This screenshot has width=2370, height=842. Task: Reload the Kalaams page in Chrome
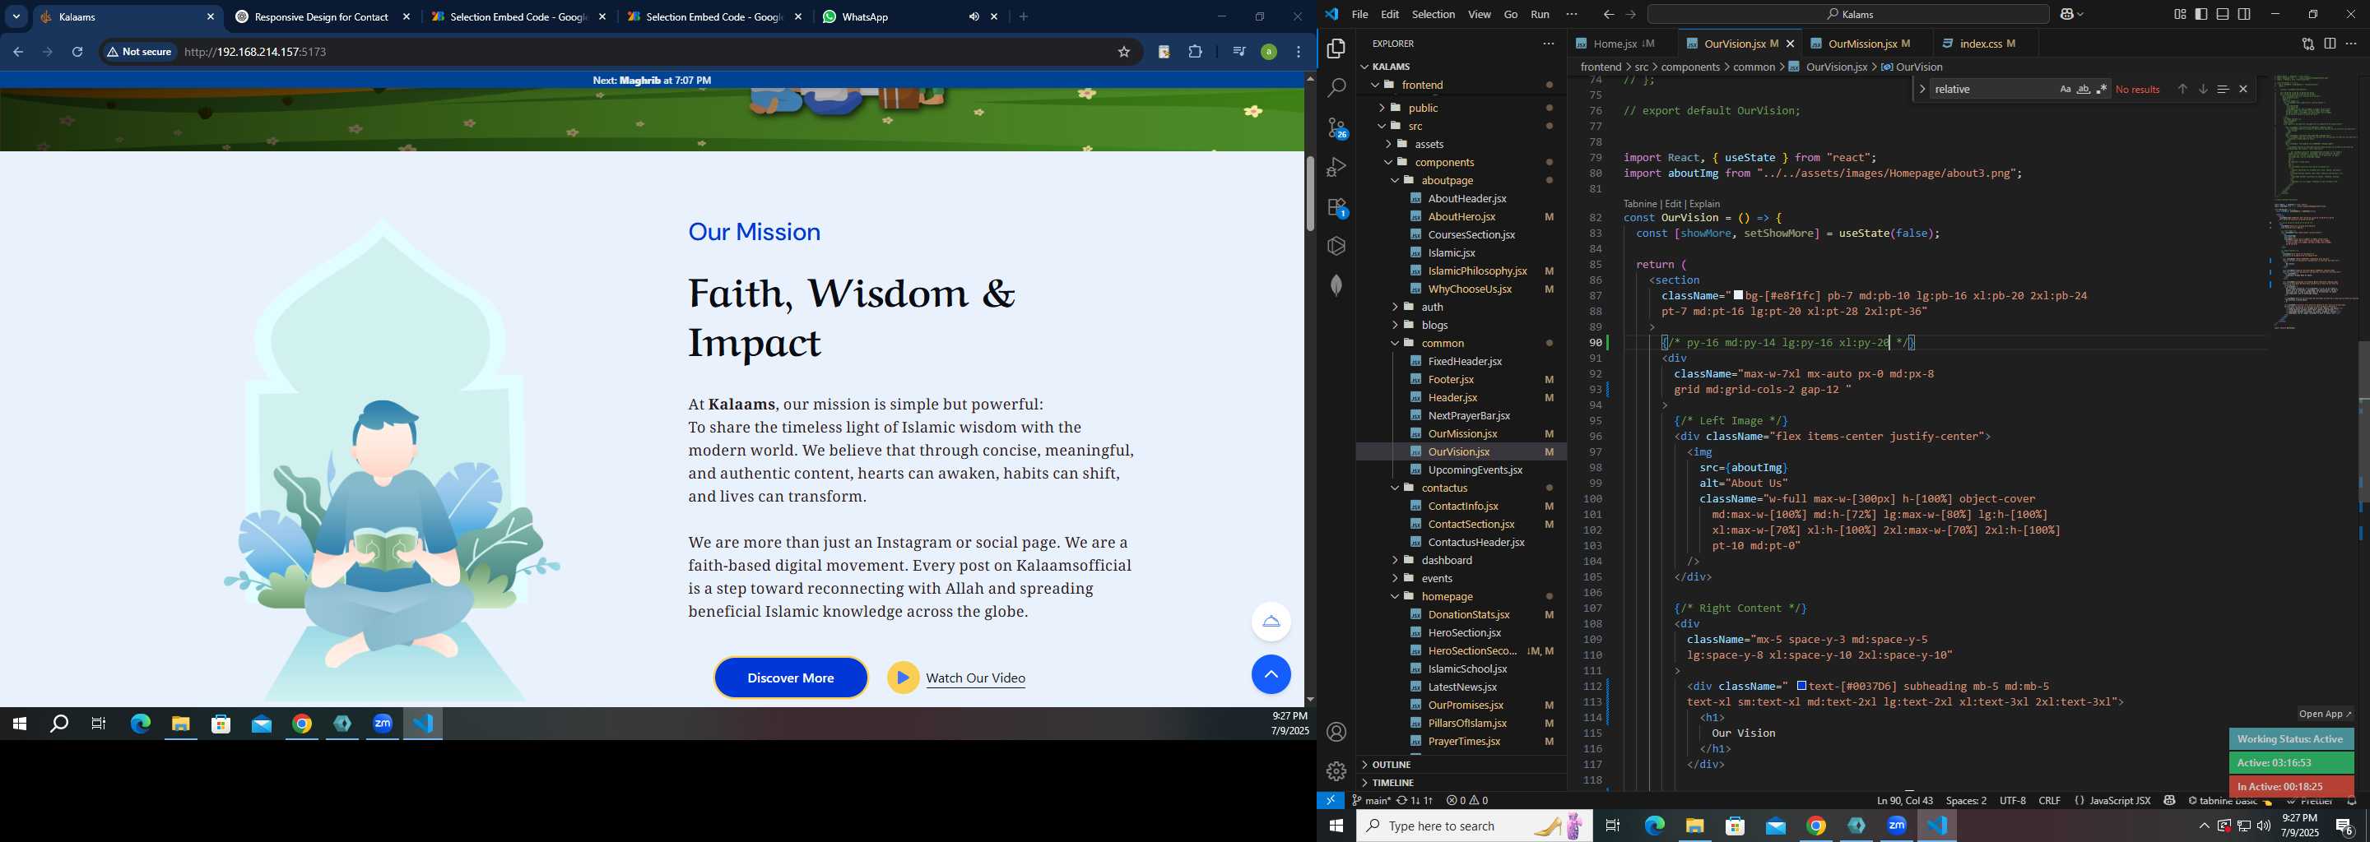[77, 53]
